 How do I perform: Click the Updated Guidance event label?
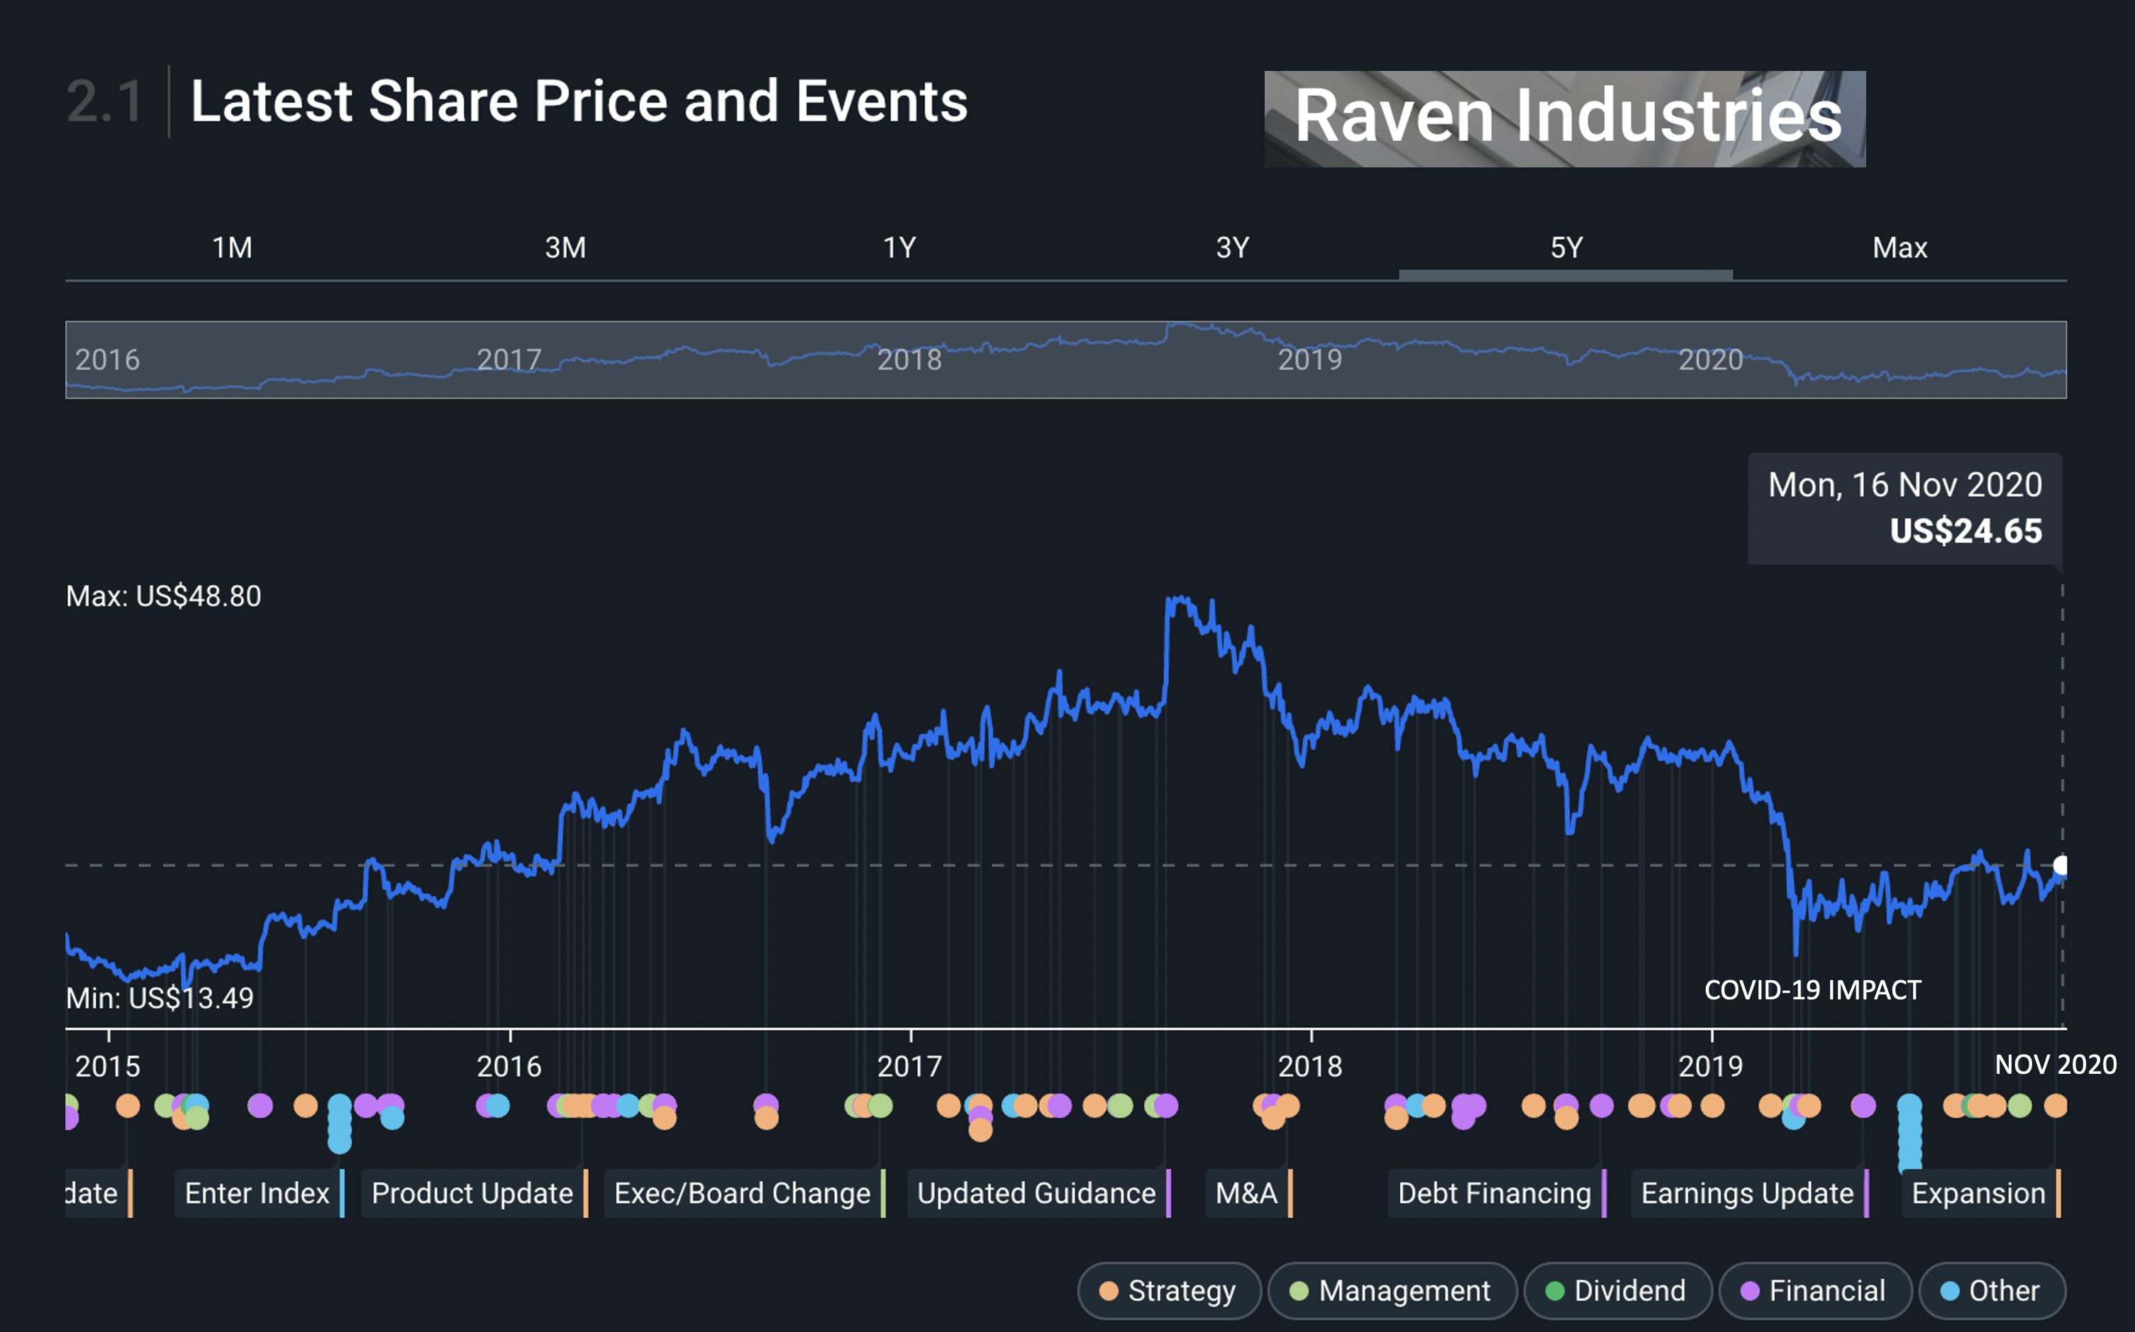(1036, 1194)
